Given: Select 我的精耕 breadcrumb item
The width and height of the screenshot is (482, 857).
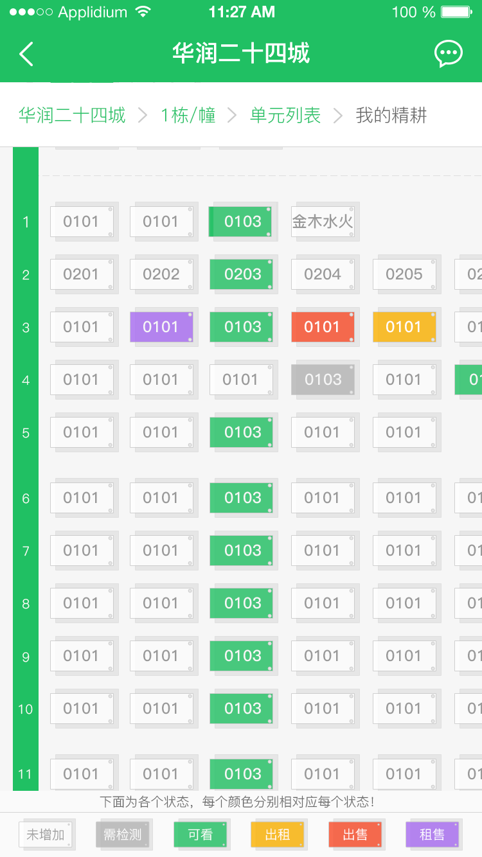Looking at the screenshot, I should pyautogui.click(x=391, y=116).
